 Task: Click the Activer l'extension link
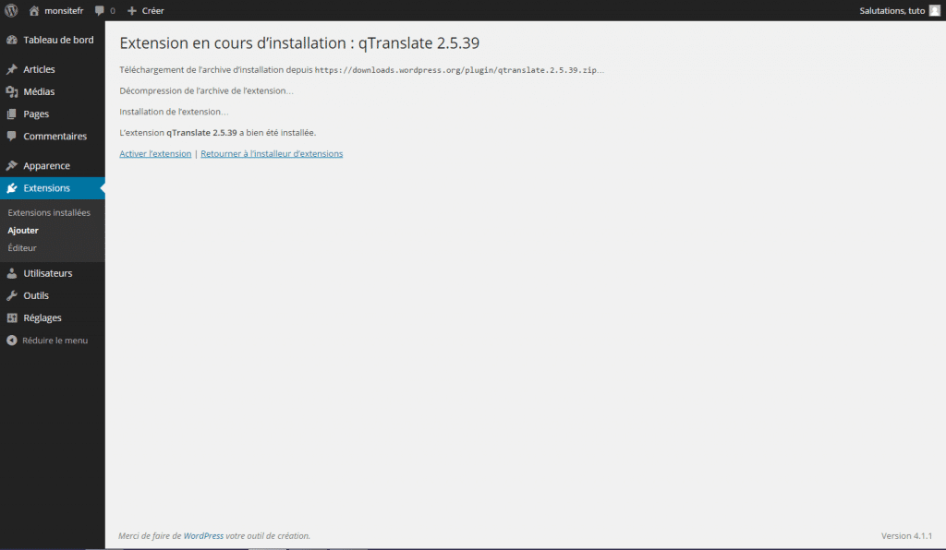pos(155,154)
